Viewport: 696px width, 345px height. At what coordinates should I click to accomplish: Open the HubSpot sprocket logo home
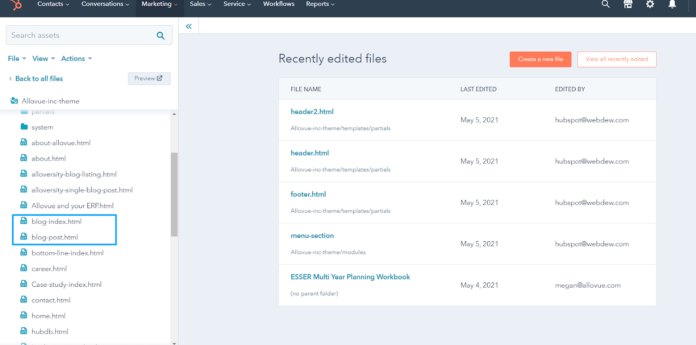(x=17, y=5)
